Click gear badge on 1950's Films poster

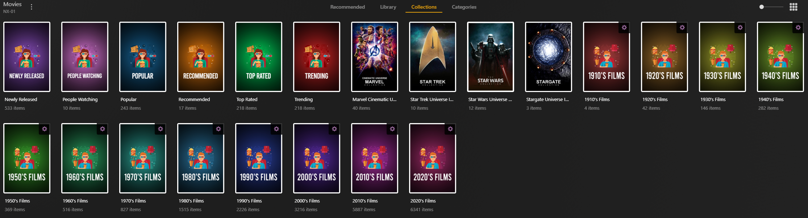45,129
